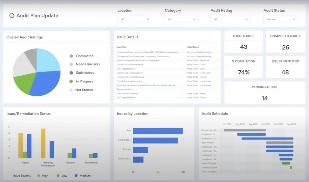
Task: Click Hotel Audit - London audit name
Action: [x=197, y=77]
